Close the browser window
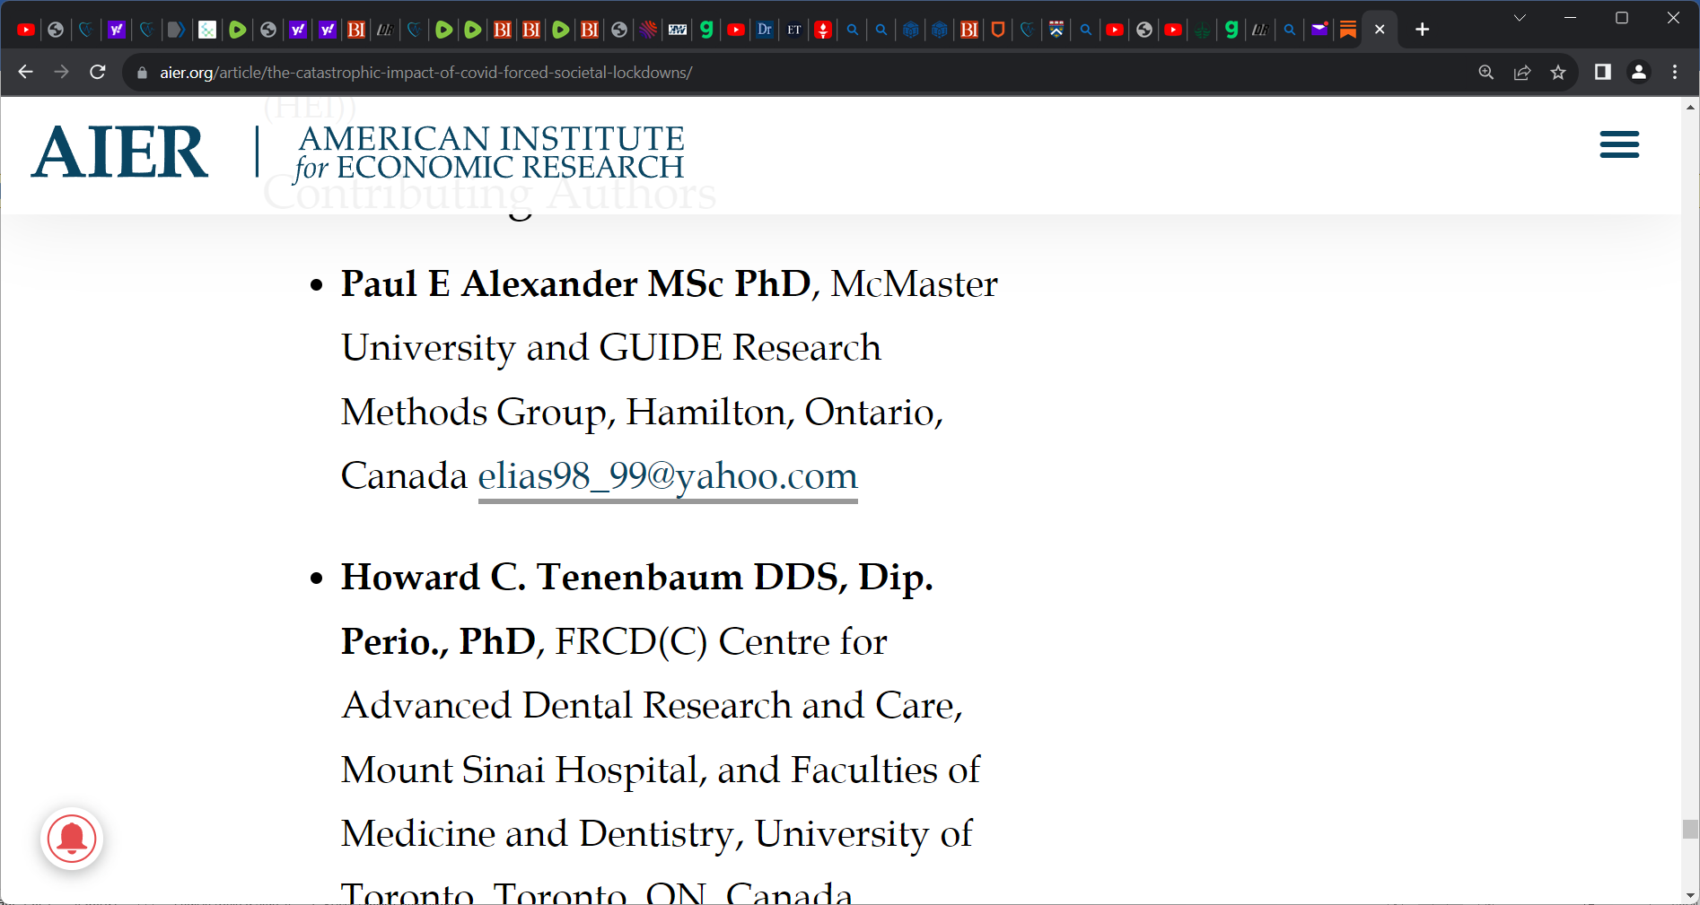Image resolution: width=1700 pixels, height=905 pixels. pyautogui.click(x=1673, y=18)
